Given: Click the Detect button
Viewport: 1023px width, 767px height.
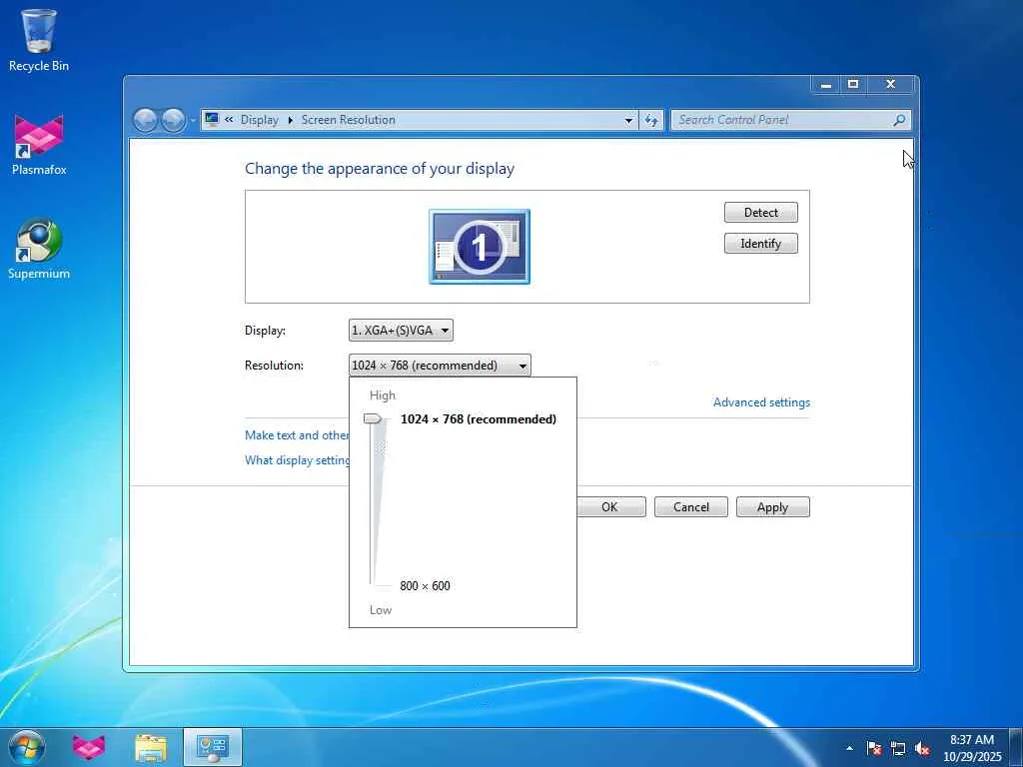Looking at the screenshot, I should (760, 213).
